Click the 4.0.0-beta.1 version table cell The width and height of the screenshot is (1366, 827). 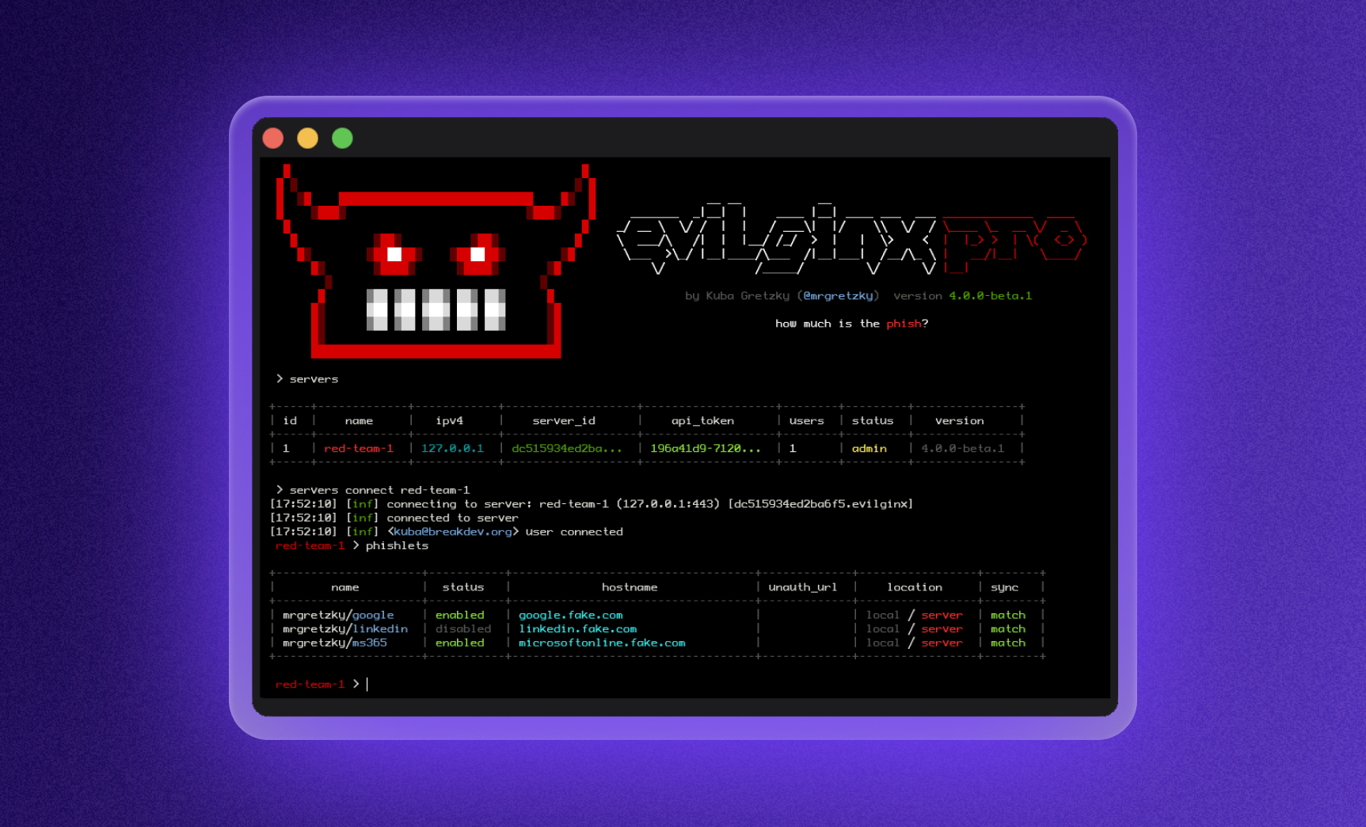(962, 449)
